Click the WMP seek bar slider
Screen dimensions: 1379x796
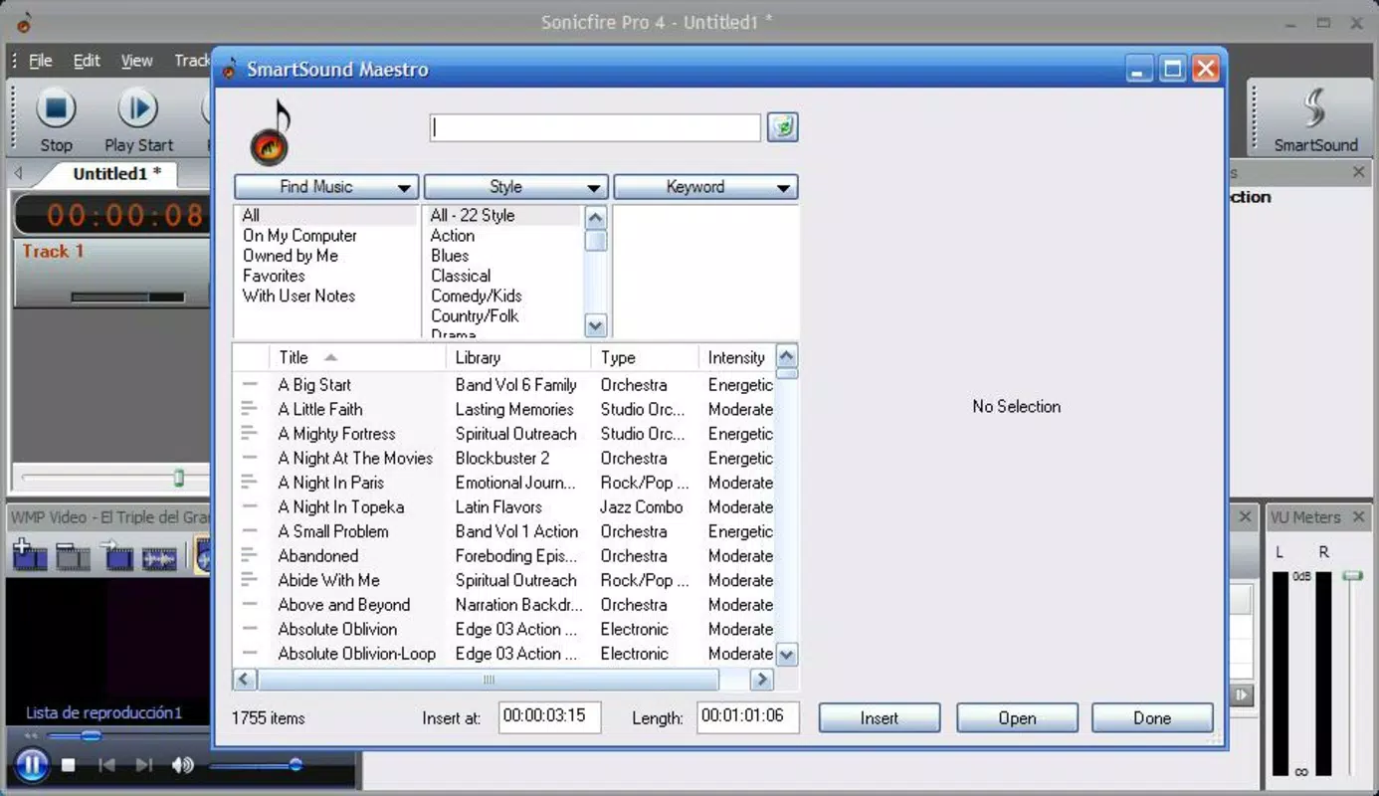(91, 736)
